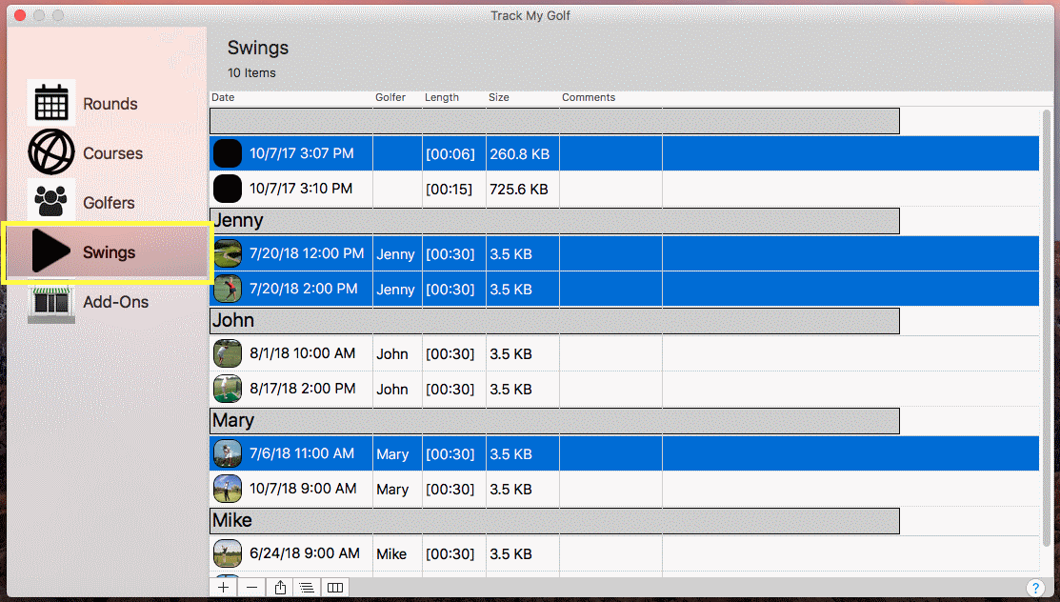Screen dimensions: 1060x602
Task: Click the columns icon in bottom toolbar
Action: [335, 588]
